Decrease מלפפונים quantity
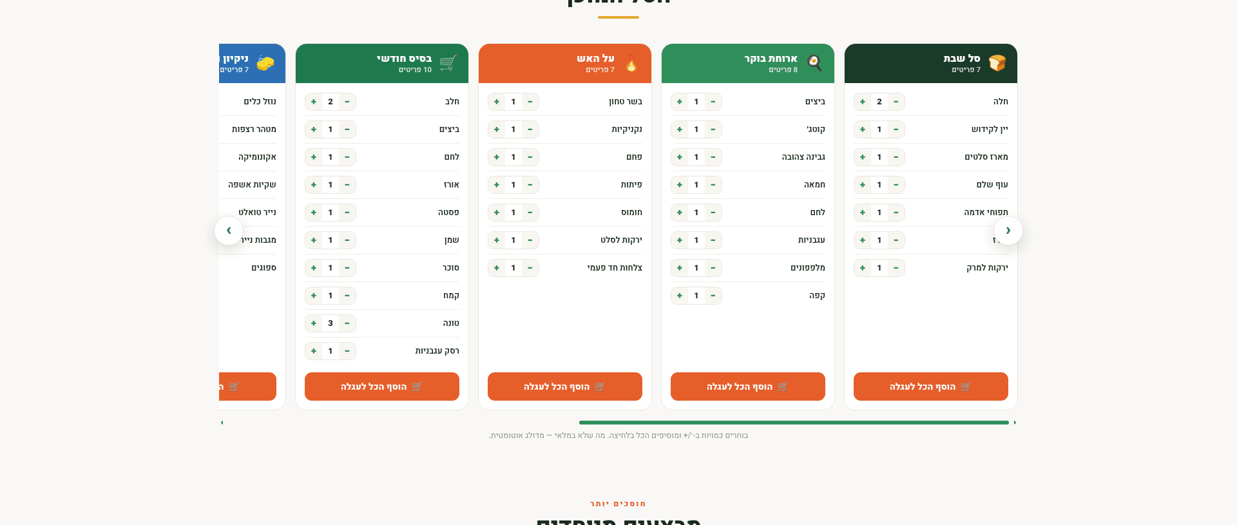 713,268
